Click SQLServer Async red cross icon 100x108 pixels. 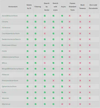tap(62, 104)
